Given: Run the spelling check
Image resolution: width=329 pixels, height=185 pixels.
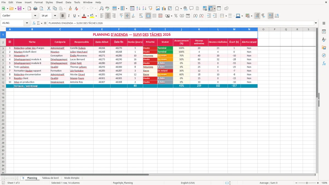Looking at the screenshot, I should coord(107,8).
